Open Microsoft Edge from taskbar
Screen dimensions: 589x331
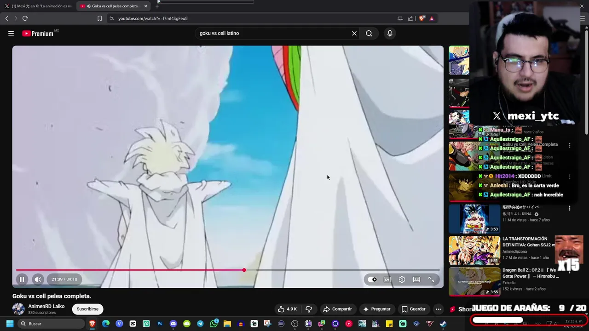106,324
